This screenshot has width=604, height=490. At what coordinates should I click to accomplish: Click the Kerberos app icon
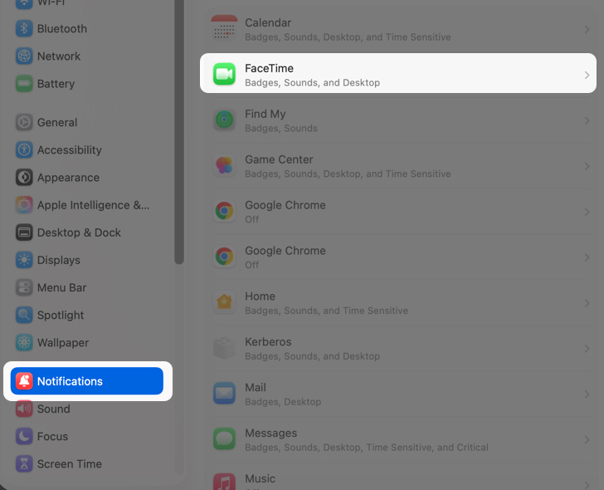(x=224, y=348)
